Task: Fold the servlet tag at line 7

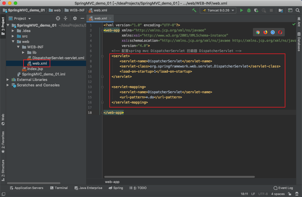Action: coord(102,56)
